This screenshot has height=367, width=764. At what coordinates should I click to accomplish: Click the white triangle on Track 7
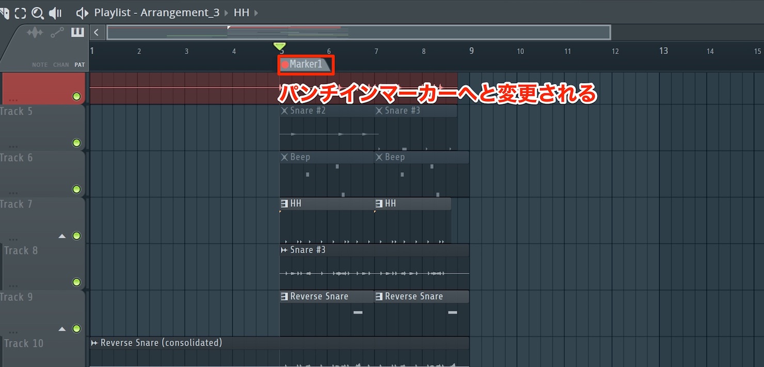[62, 236]
